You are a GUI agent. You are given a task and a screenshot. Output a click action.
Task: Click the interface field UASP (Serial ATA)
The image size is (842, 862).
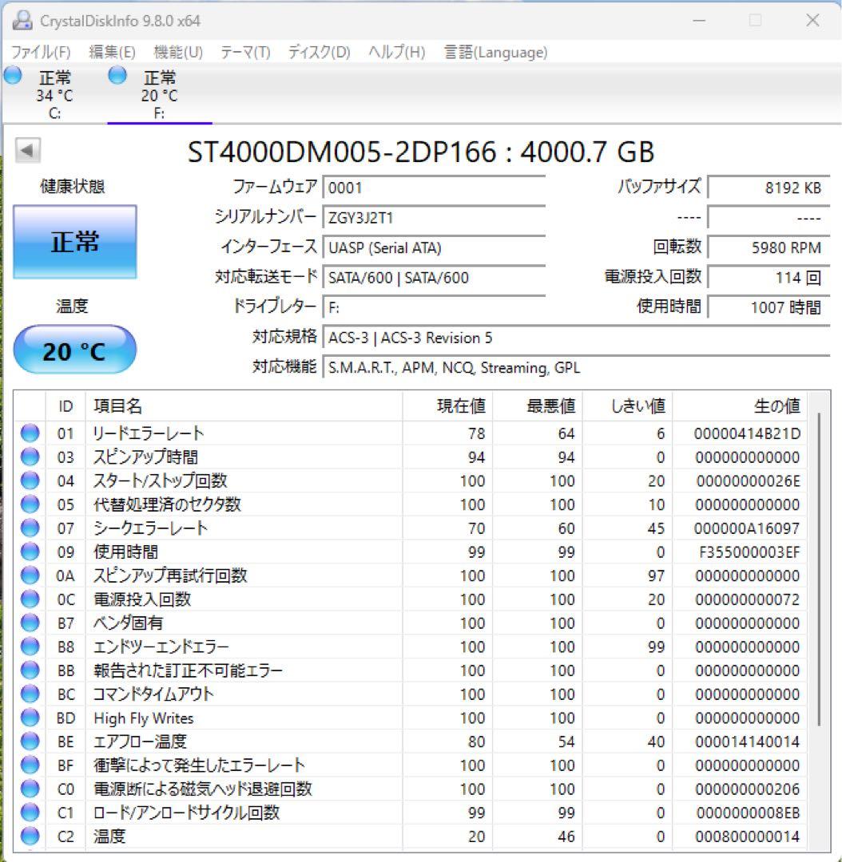434,247
